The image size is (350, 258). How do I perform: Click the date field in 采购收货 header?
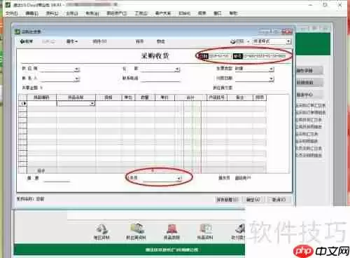click(x=219, y=56)
